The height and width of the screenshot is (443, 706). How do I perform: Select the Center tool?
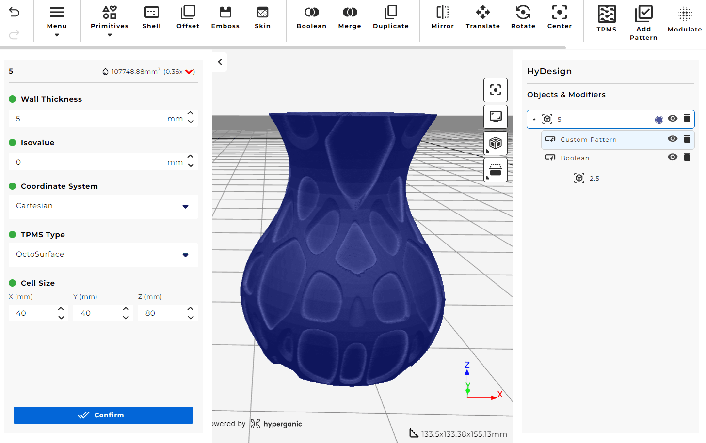tap(560, 18)
